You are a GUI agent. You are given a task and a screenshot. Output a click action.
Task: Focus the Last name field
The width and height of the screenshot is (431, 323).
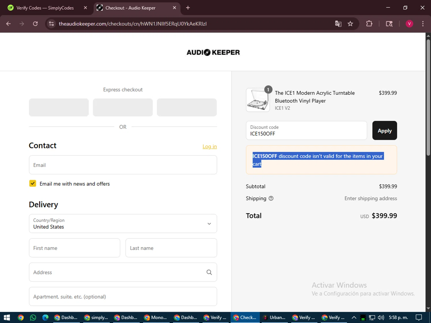(171, 248)
